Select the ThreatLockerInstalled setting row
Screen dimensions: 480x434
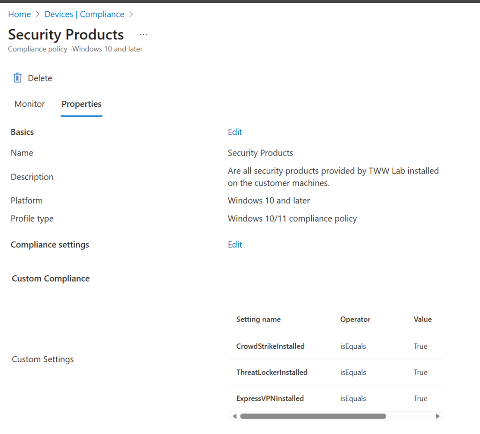click(272, 373)
